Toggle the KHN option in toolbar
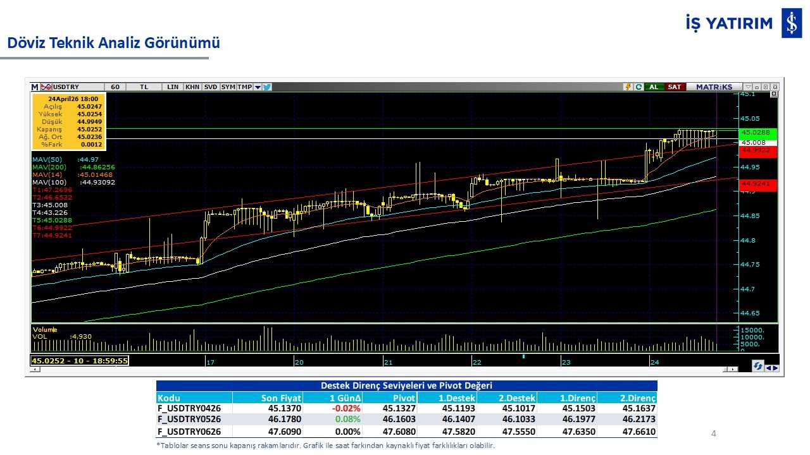The height and width of the screenshot is (455, 810). [x=192, y=87]
